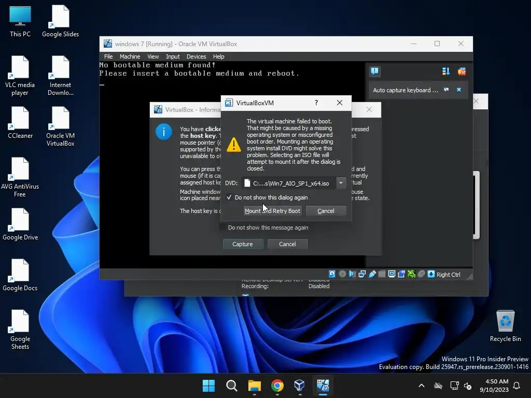Click the muted volume tray icon
This screenshot has height=398, width=531.
click(468, 386)
